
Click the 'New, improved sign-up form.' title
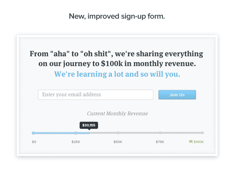pos(117,16)
